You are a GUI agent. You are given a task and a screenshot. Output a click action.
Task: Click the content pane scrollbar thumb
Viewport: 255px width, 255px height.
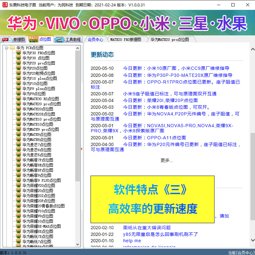(253, 177)
